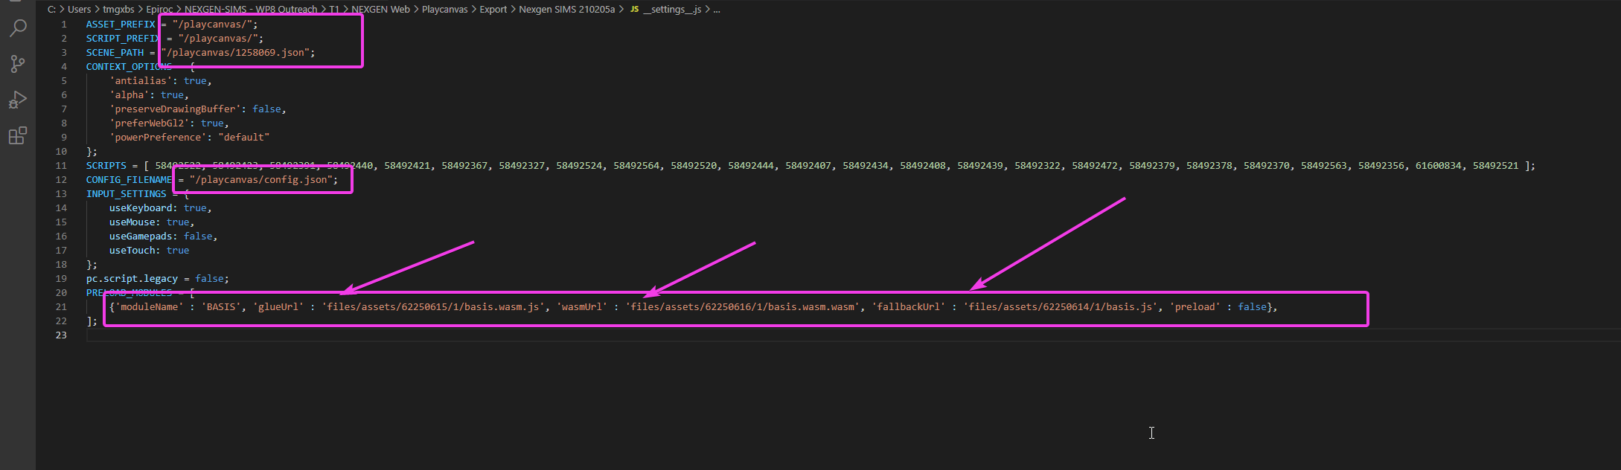Select the __settings__.js breadcrumb item

(672, 10)
